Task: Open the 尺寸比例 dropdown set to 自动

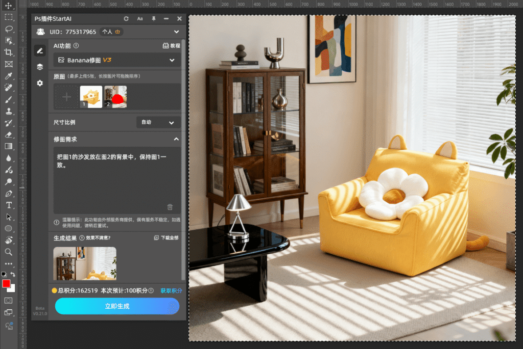Action: (x=158, y=123)
